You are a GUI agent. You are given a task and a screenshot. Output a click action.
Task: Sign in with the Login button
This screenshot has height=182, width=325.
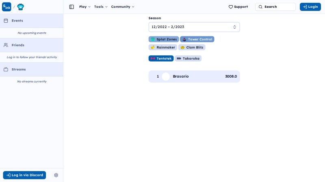[x=310, y=7]
